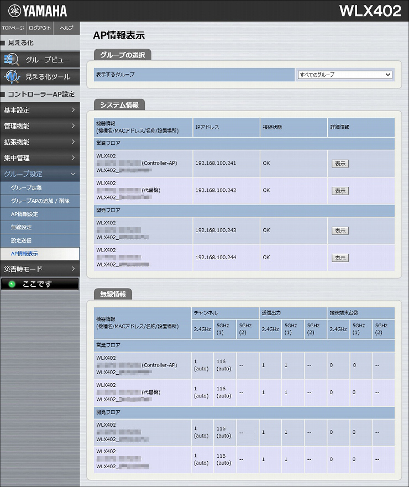Screen dimensions: 409x487
Task: Select AP情報表示 submenu item
Action: click(40, 254)
